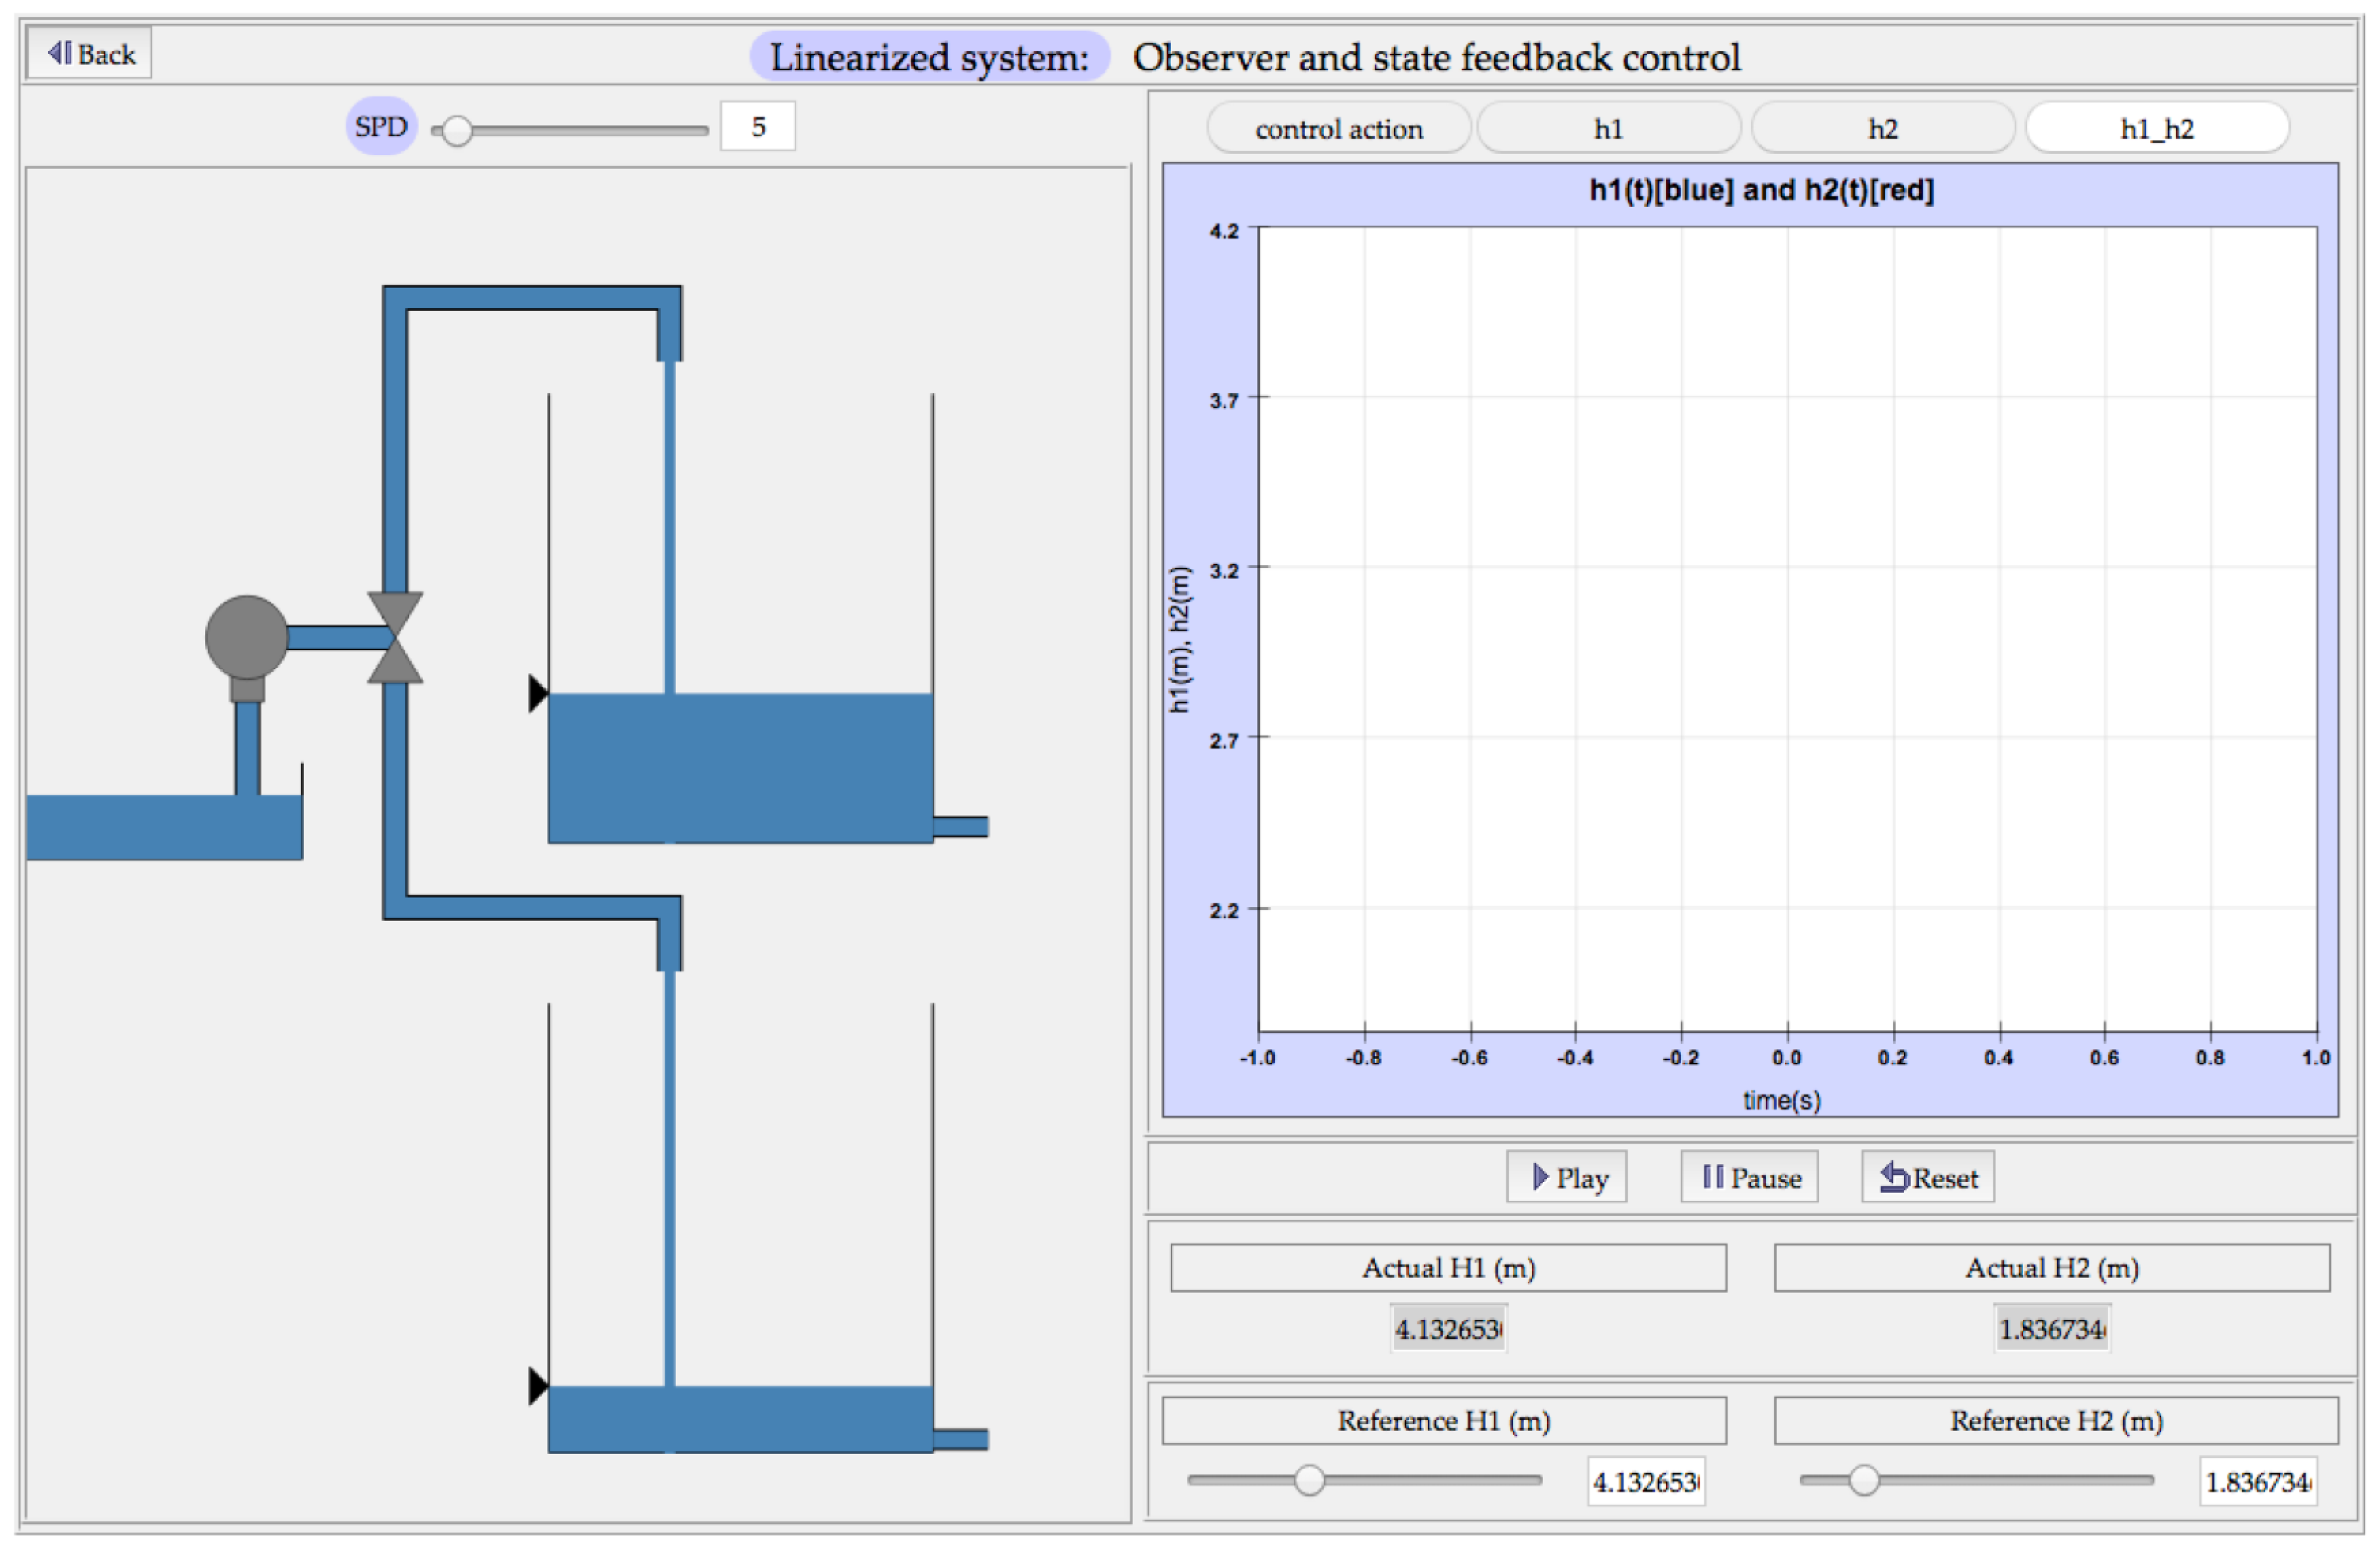This screenshot has width=2380, height=1550.
Task: Click the gray pump circle icon
Action: click(246, 637)
